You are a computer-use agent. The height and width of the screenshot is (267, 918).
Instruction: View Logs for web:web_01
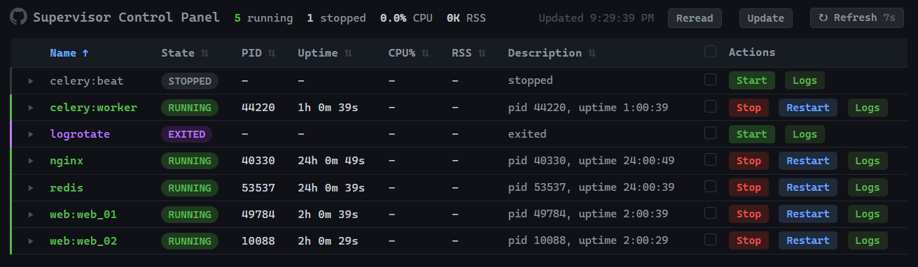[867, 215]
